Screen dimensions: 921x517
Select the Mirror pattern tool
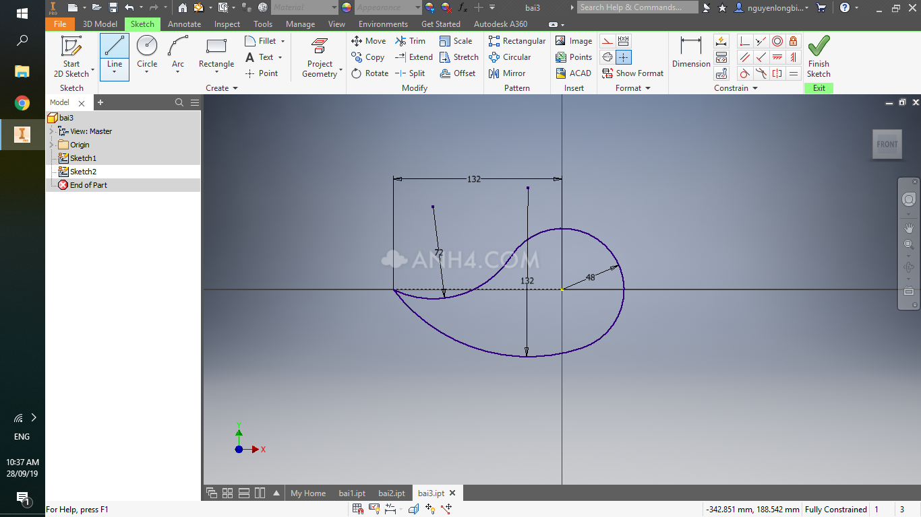(507, 73)
